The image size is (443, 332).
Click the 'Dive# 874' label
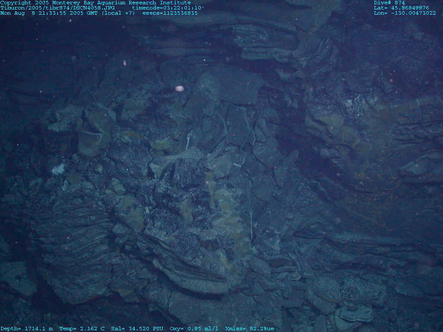[x=389, y=3]
